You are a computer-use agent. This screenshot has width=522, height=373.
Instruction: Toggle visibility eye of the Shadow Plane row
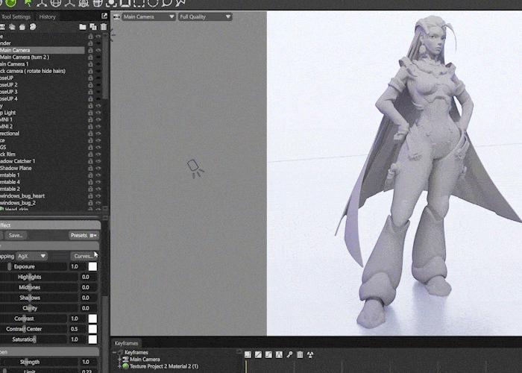(98, 168)
